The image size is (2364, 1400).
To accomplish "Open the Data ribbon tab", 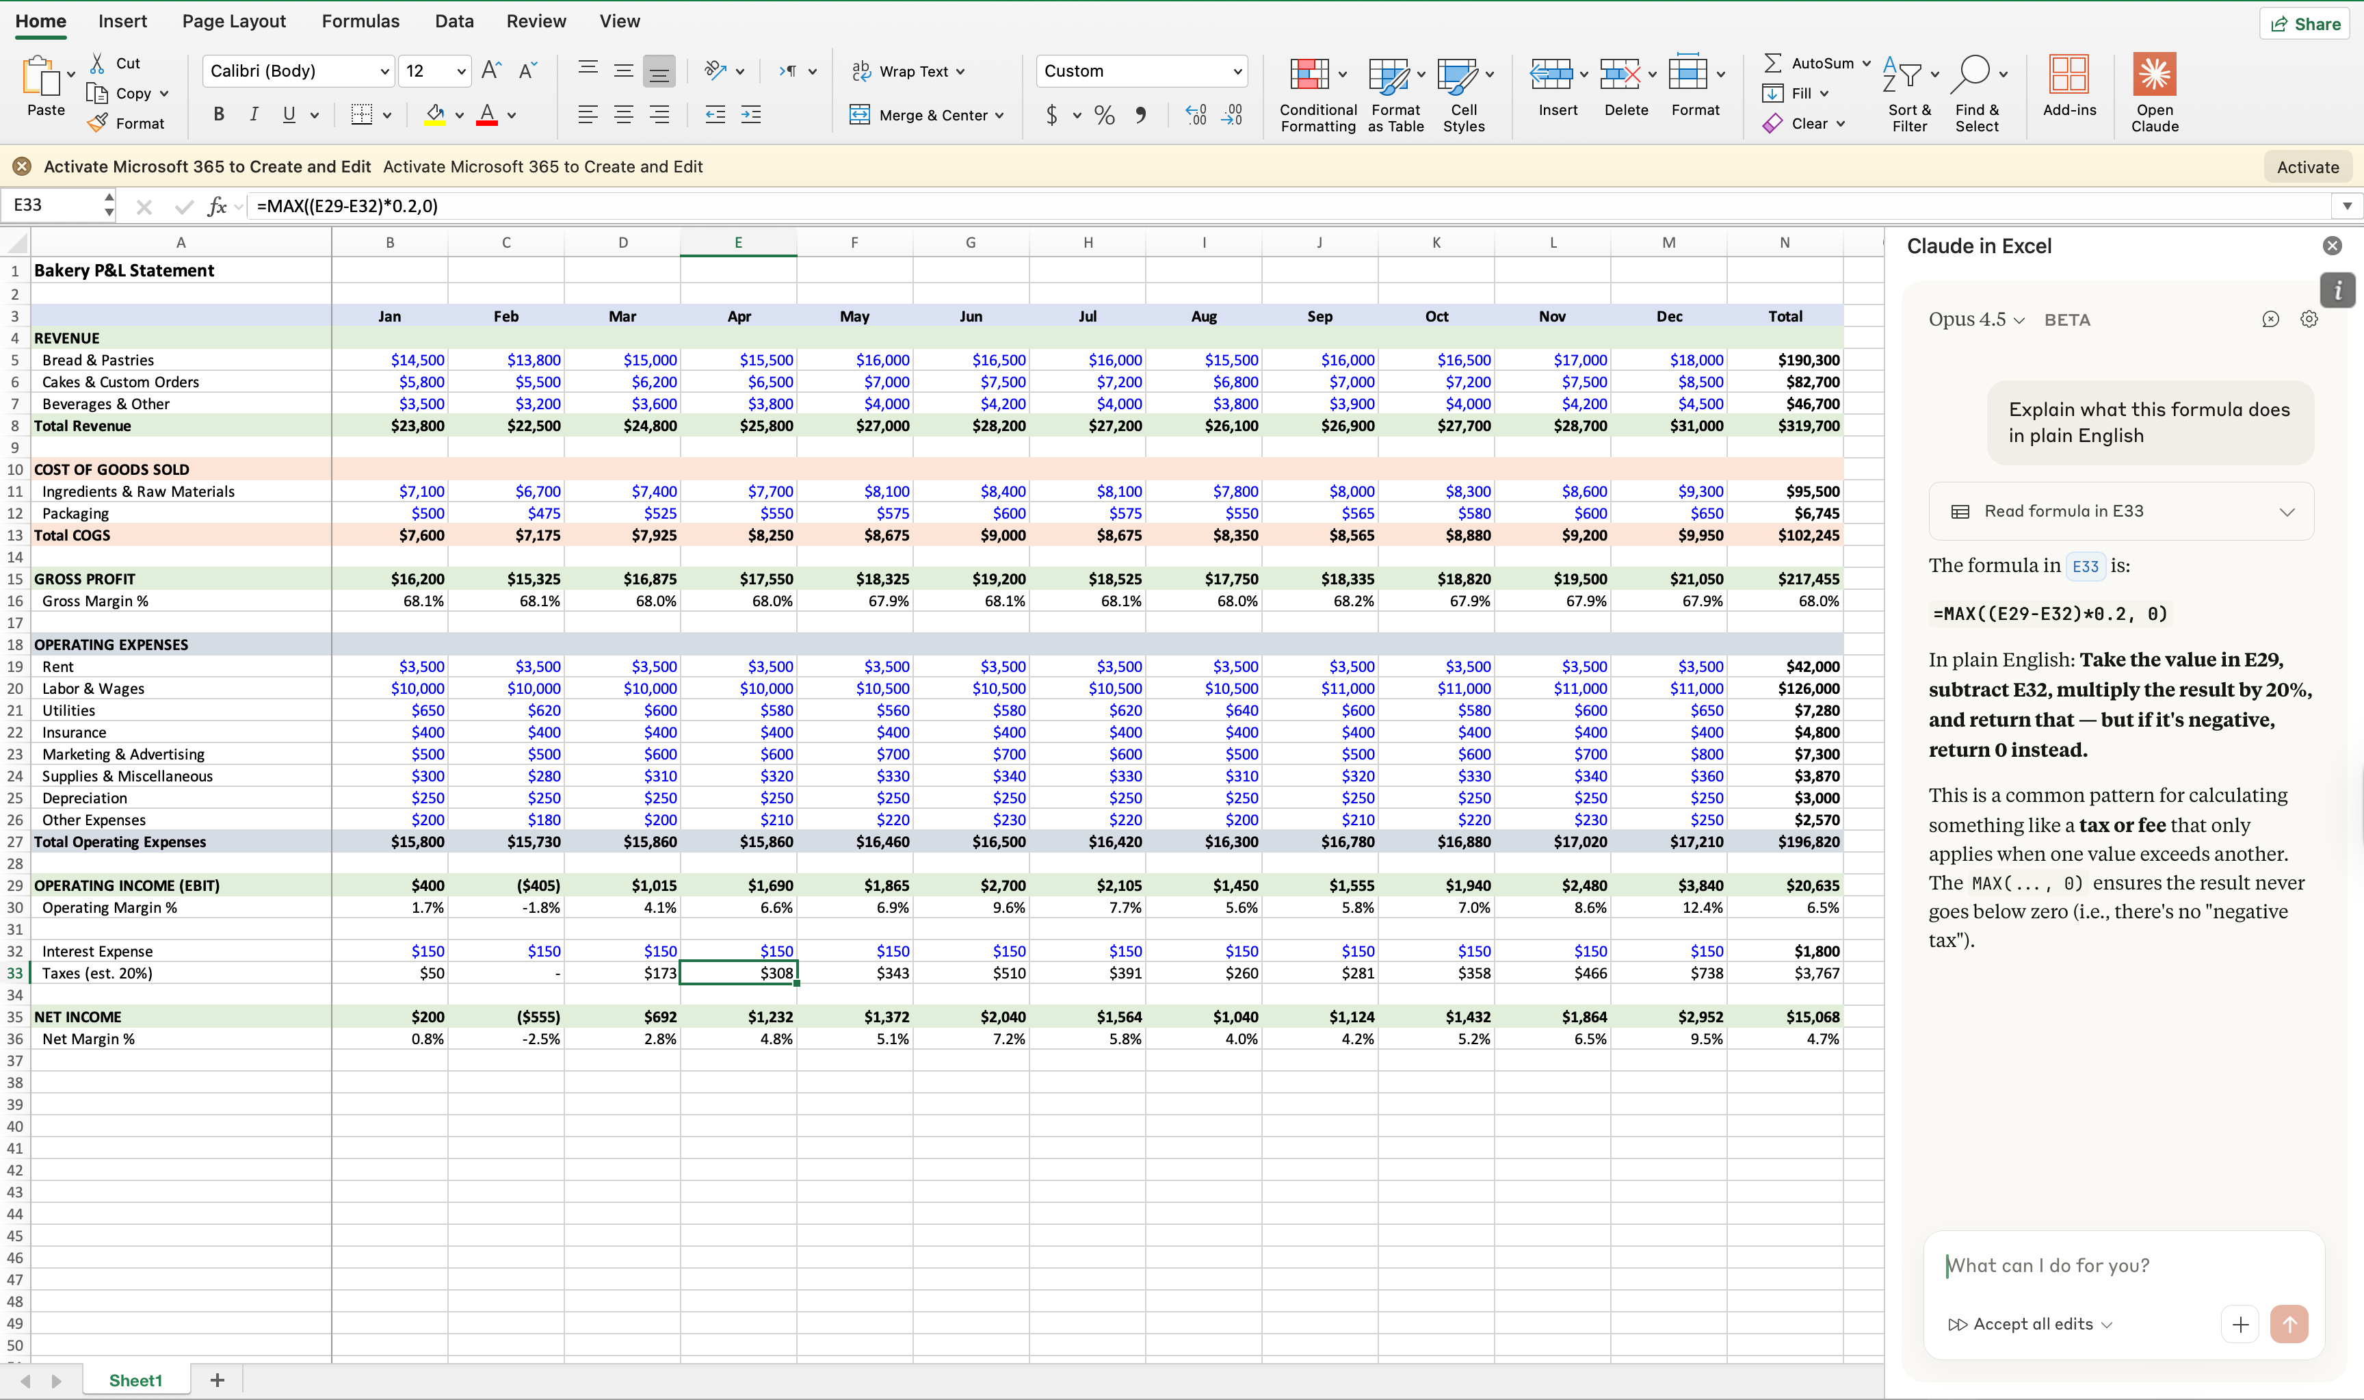I will click(454, 20).
